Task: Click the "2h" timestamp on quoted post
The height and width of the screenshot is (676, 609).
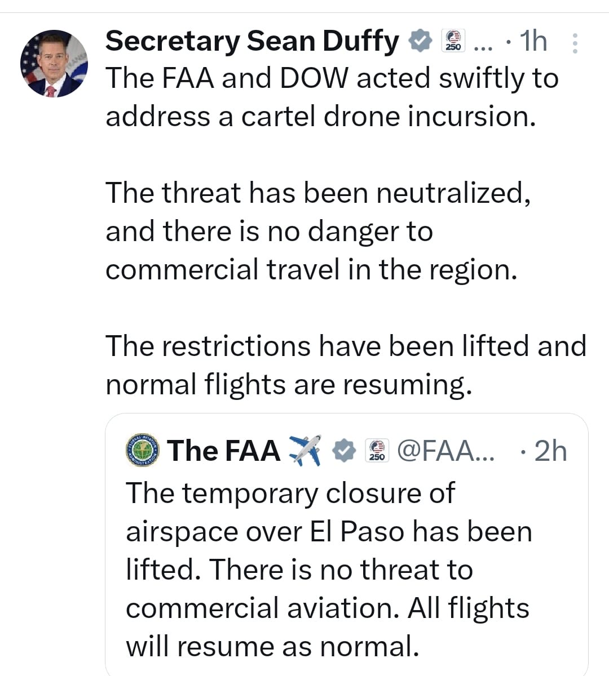Action: [x=550, y=451]
